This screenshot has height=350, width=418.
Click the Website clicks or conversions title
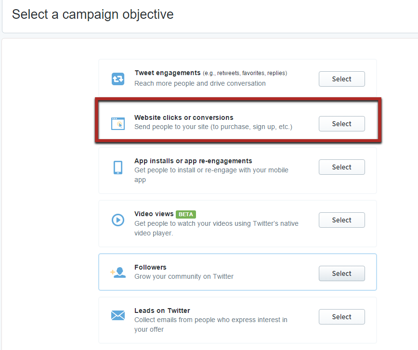[x=183, y=117]
